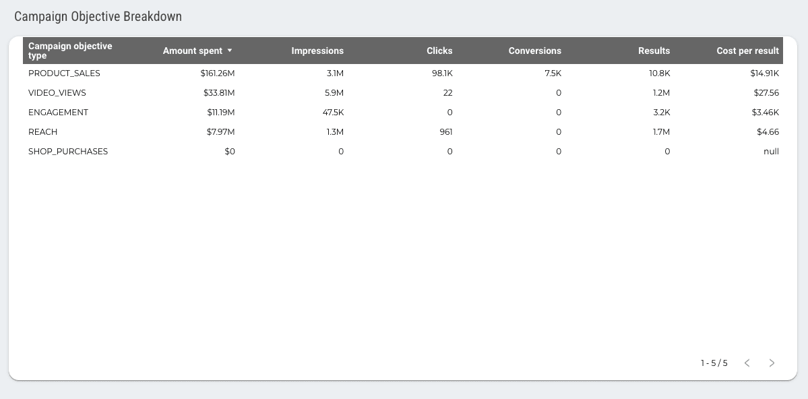Select the REACH row label

point(42,132)
